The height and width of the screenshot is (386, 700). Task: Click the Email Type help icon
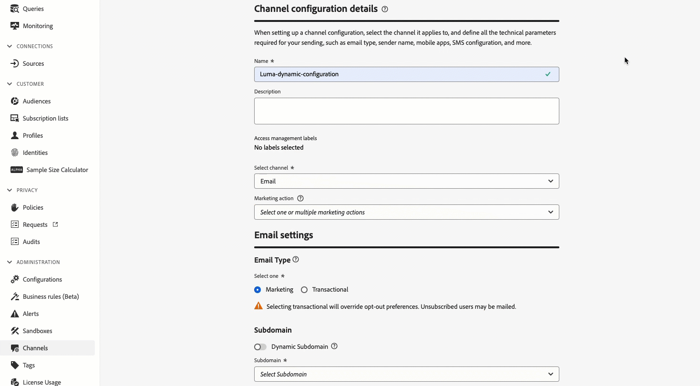point(296,260)
